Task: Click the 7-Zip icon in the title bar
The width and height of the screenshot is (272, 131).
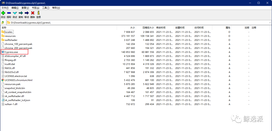Action: [3, 3]
